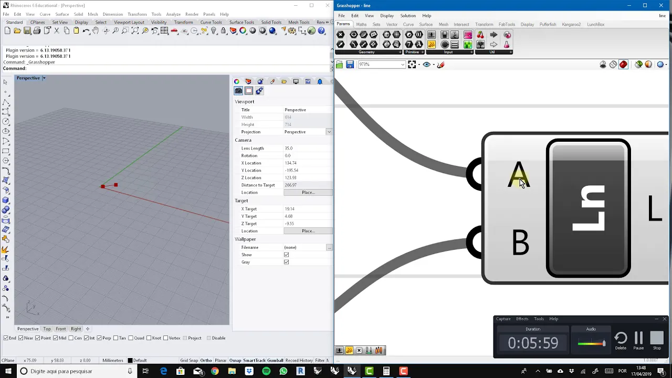Expand the Input panel in Grasshopper
The image size is (672, 378).
pos(471,52)
